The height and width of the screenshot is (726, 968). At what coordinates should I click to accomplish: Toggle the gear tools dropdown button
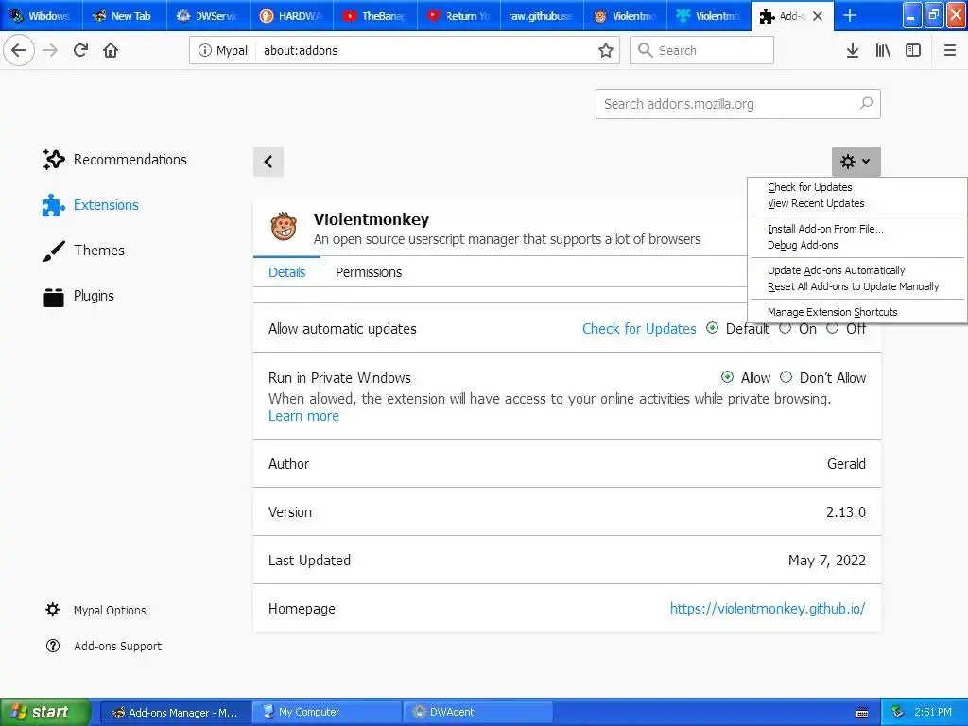click(x=856, y=162)
